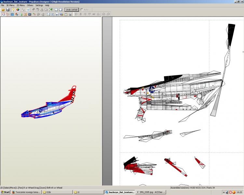This screenshot has height=195, width=244.
Task: Switch to IMG_0305.jpg ACDSee taskbar item
Action: coord(151,192)
